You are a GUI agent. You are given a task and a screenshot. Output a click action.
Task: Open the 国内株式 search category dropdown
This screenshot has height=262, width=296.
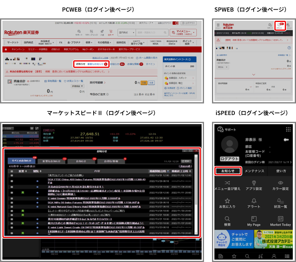point(126,33)
